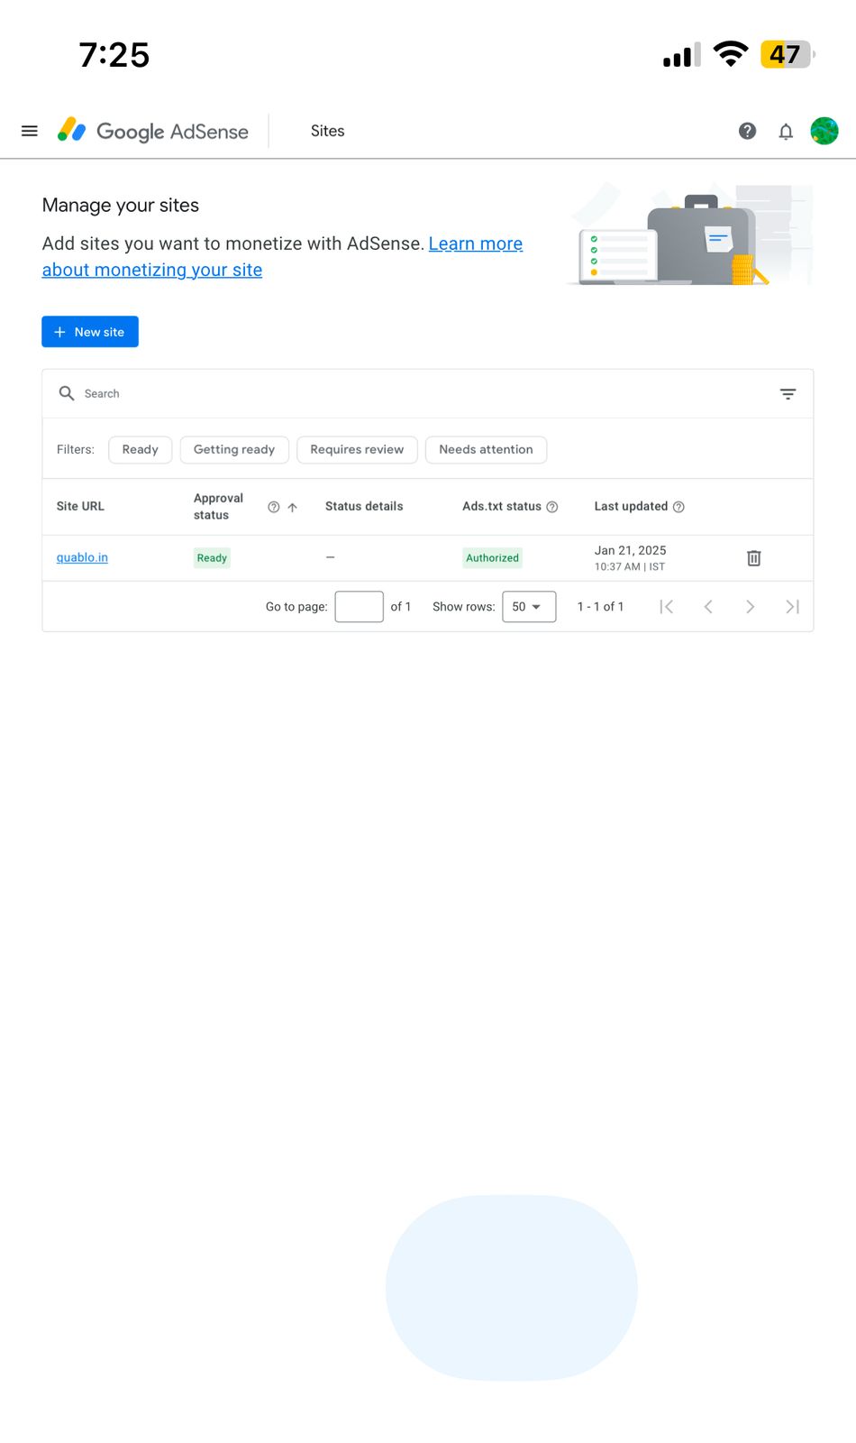Go to next page of results
The image size is (856, 1443).
(x=750, y=607)
